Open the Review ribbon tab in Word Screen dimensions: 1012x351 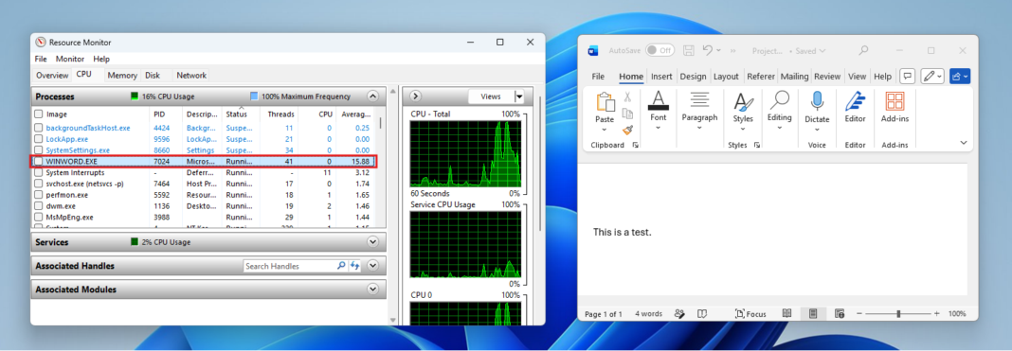pos(827,76)
